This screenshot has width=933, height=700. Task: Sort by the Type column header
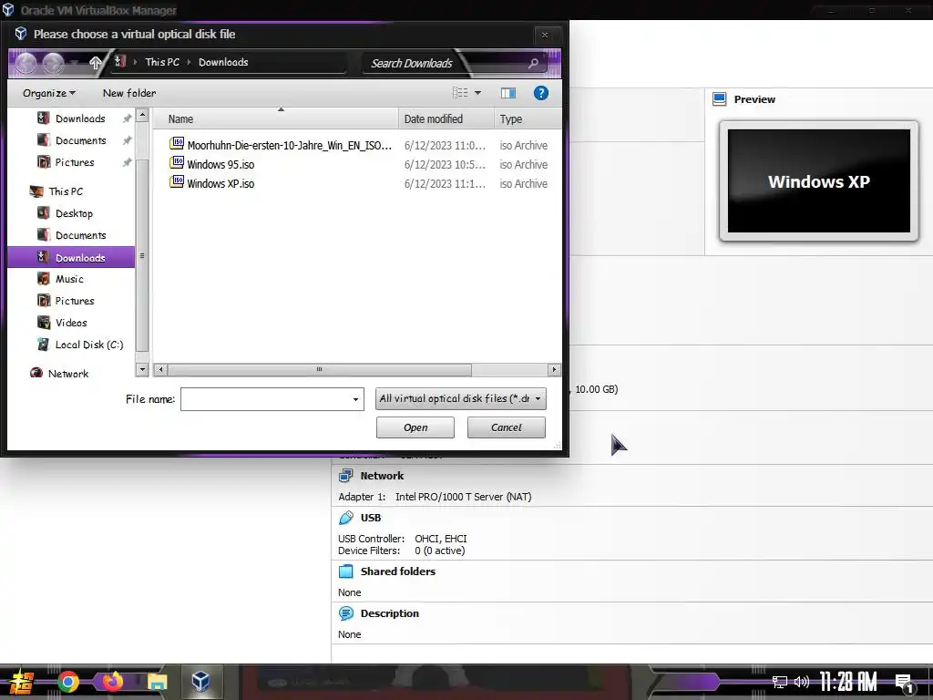(528, 119)
